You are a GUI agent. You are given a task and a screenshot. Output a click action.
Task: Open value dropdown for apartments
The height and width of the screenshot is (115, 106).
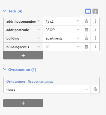(x=78, y=38)
